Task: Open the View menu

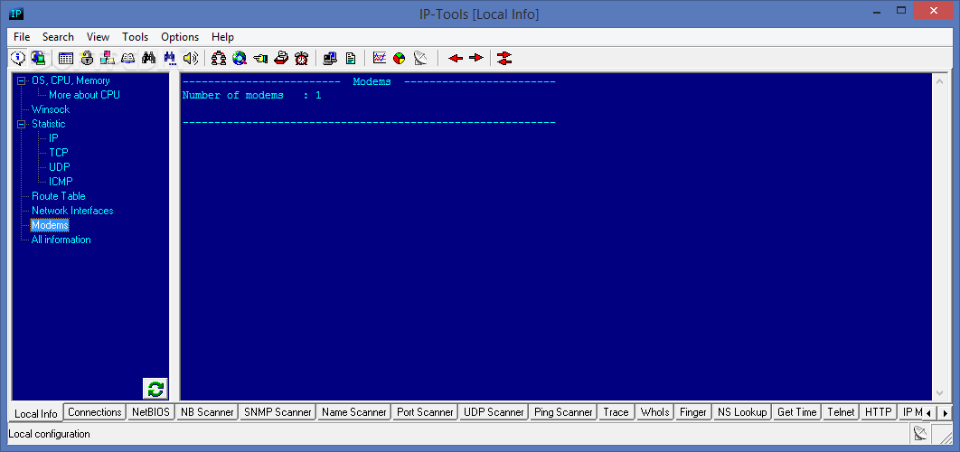Action: [x=98, y=37]
